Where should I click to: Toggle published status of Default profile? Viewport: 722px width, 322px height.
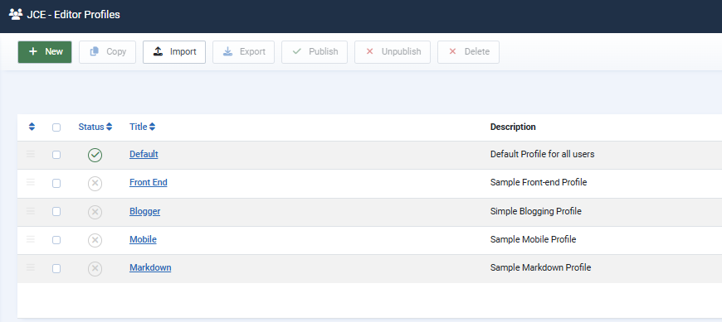(x=95, y=156)
